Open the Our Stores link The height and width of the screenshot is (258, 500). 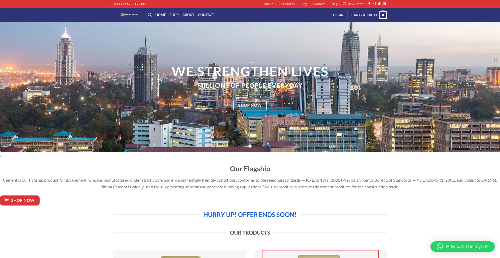click(x=286, y=4)
